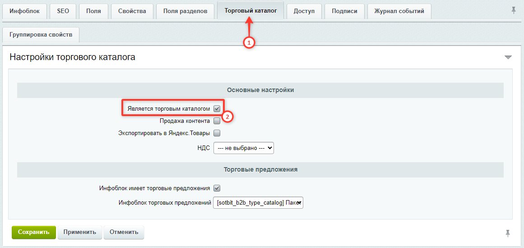Click the Торговые предложения heading text

point(260,169)
